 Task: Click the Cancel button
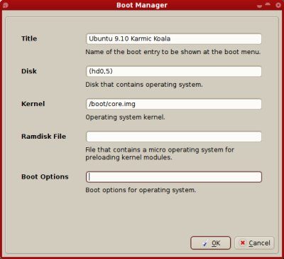pos(254,243)
